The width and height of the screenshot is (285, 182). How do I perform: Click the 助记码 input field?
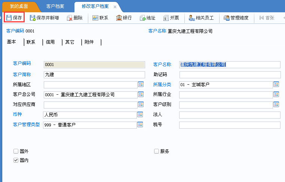tap(230, 75)
